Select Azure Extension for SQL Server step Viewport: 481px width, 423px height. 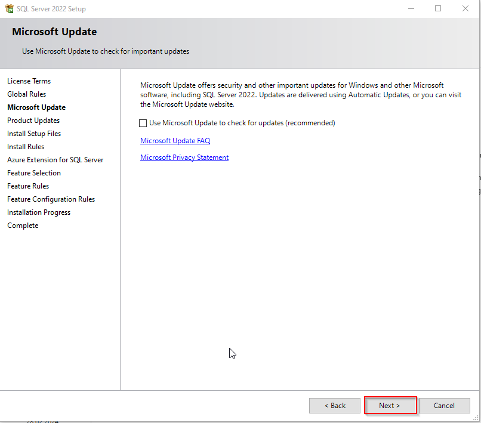click(x=55, y=160)
